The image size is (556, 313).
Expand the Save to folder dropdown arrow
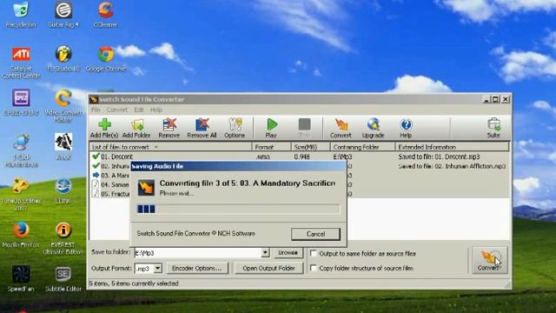click(265, 253)
